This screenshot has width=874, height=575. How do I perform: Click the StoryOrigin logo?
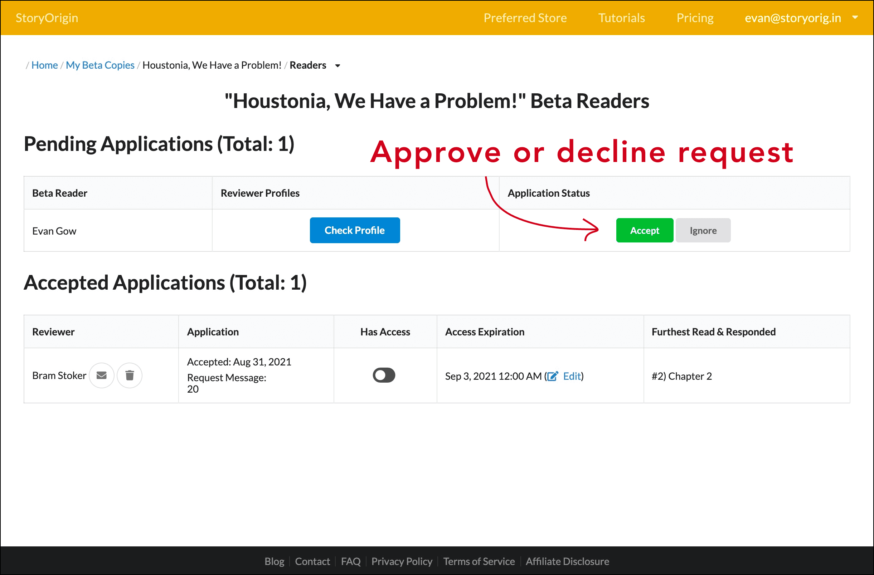[x=47, y=18]
